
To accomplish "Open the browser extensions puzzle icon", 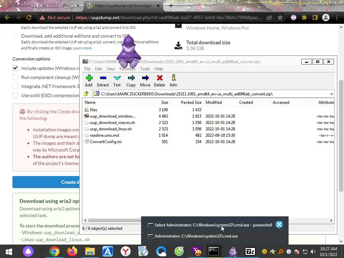I will 304,17.
